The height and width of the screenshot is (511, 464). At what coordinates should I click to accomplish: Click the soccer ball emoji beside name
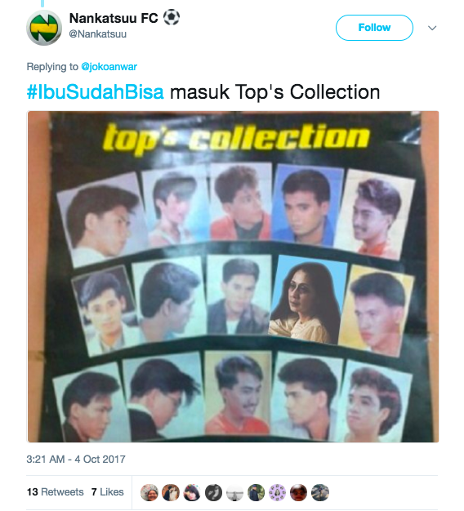[x=172, y=17]
